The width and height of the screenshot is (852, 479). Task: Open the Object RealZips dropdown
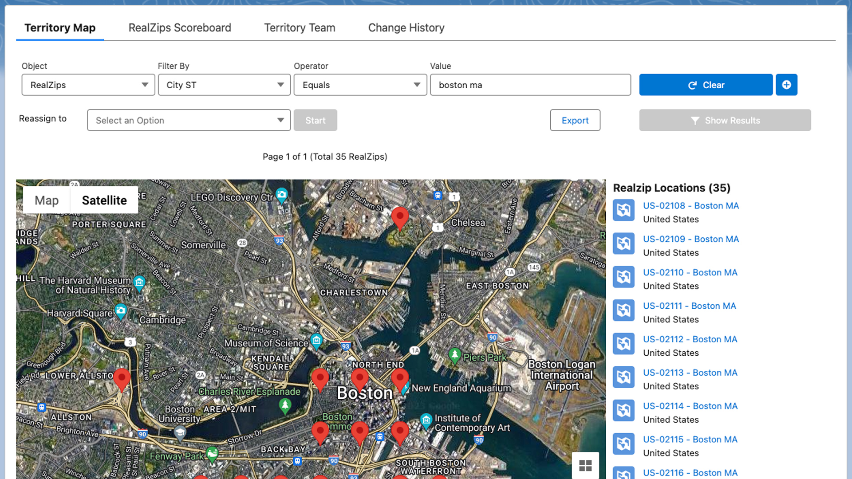(x=88, y=85)
